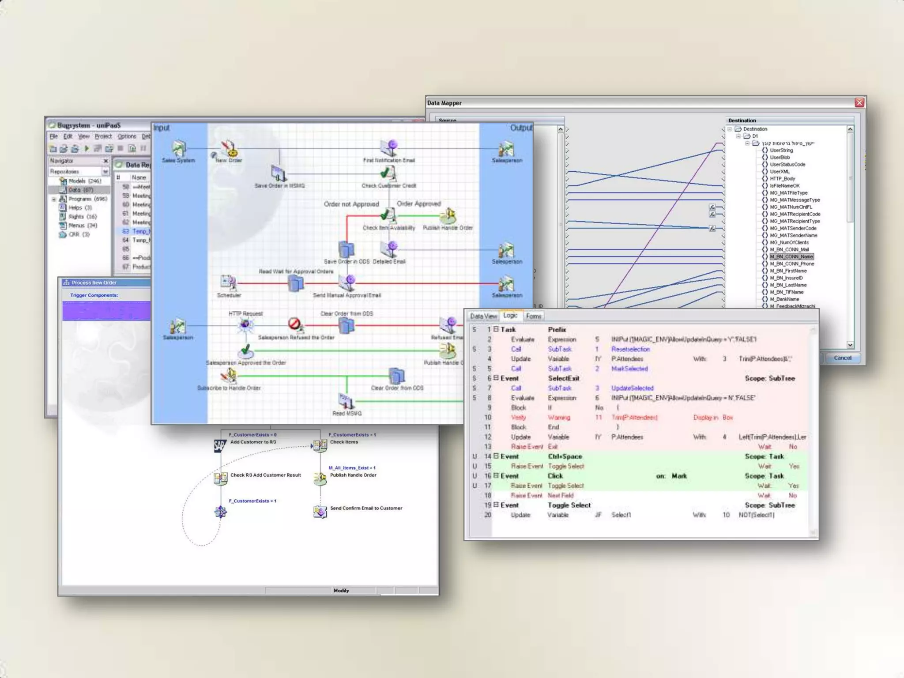
Task: Open the Repositories dropdown in Navigator
Action: [x=105, y=171]
